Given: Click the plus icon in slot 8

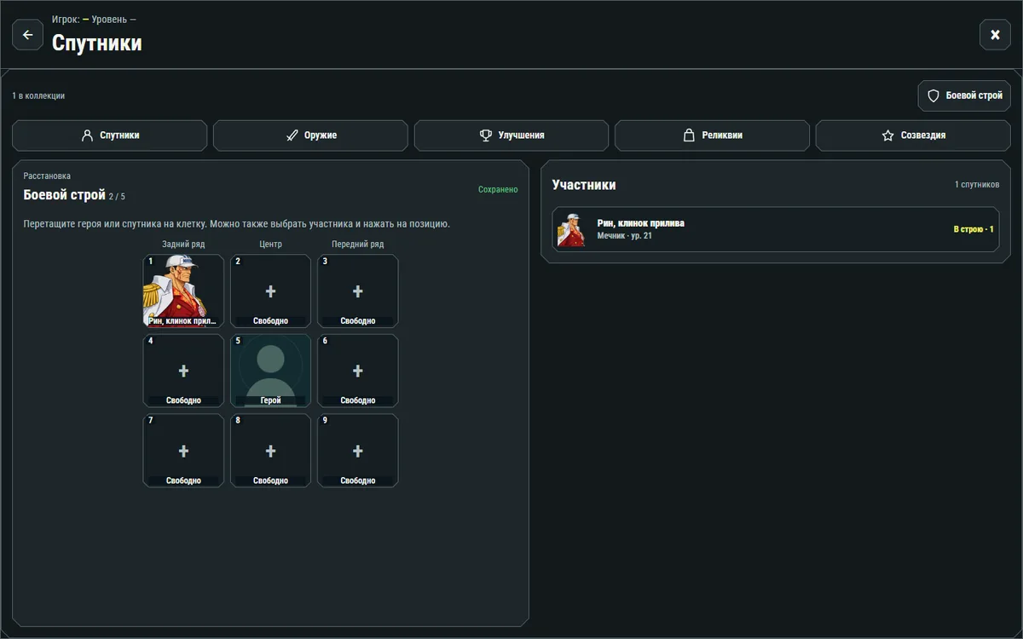Looking at the screenshot, I should tap(270, 451).
